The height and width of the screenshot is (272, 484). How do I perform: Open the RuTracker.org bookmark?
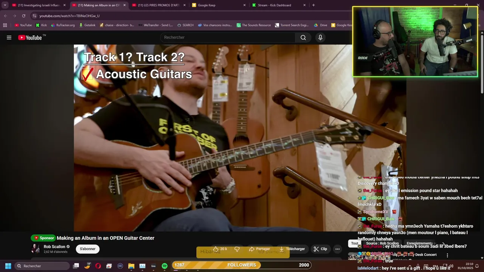(x=63, y=25)
